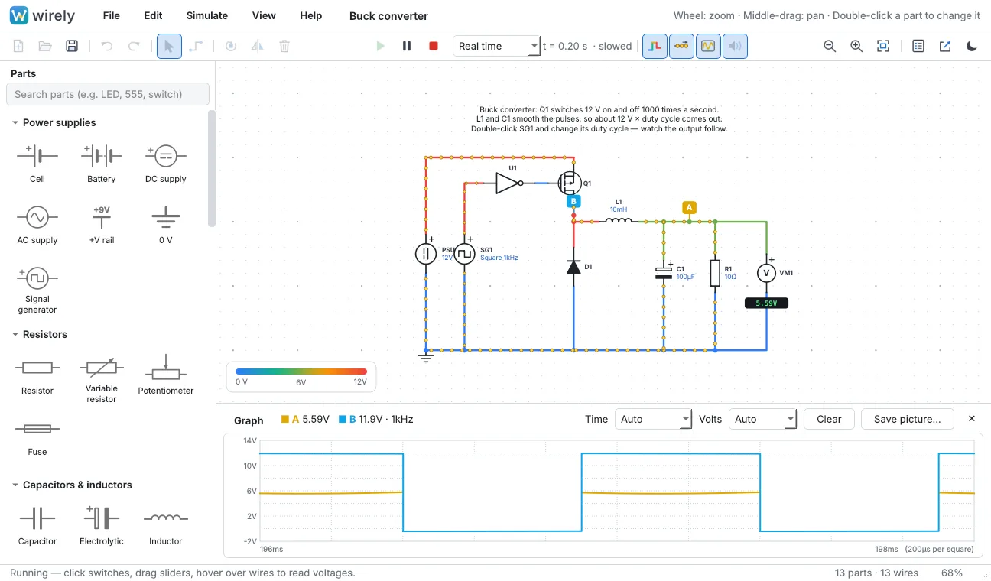Open a circuit file with the folder icon
Image resolution: width=991 pixels, height=581 pixels.
pos(45,46)
